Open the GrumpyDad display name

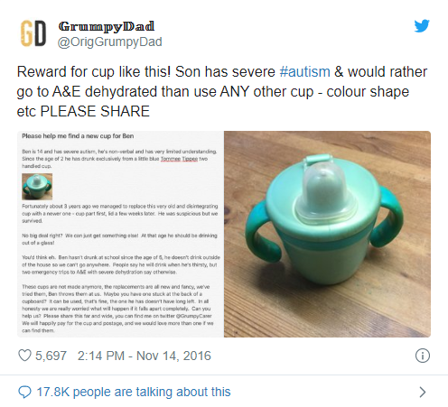point(107,26)
